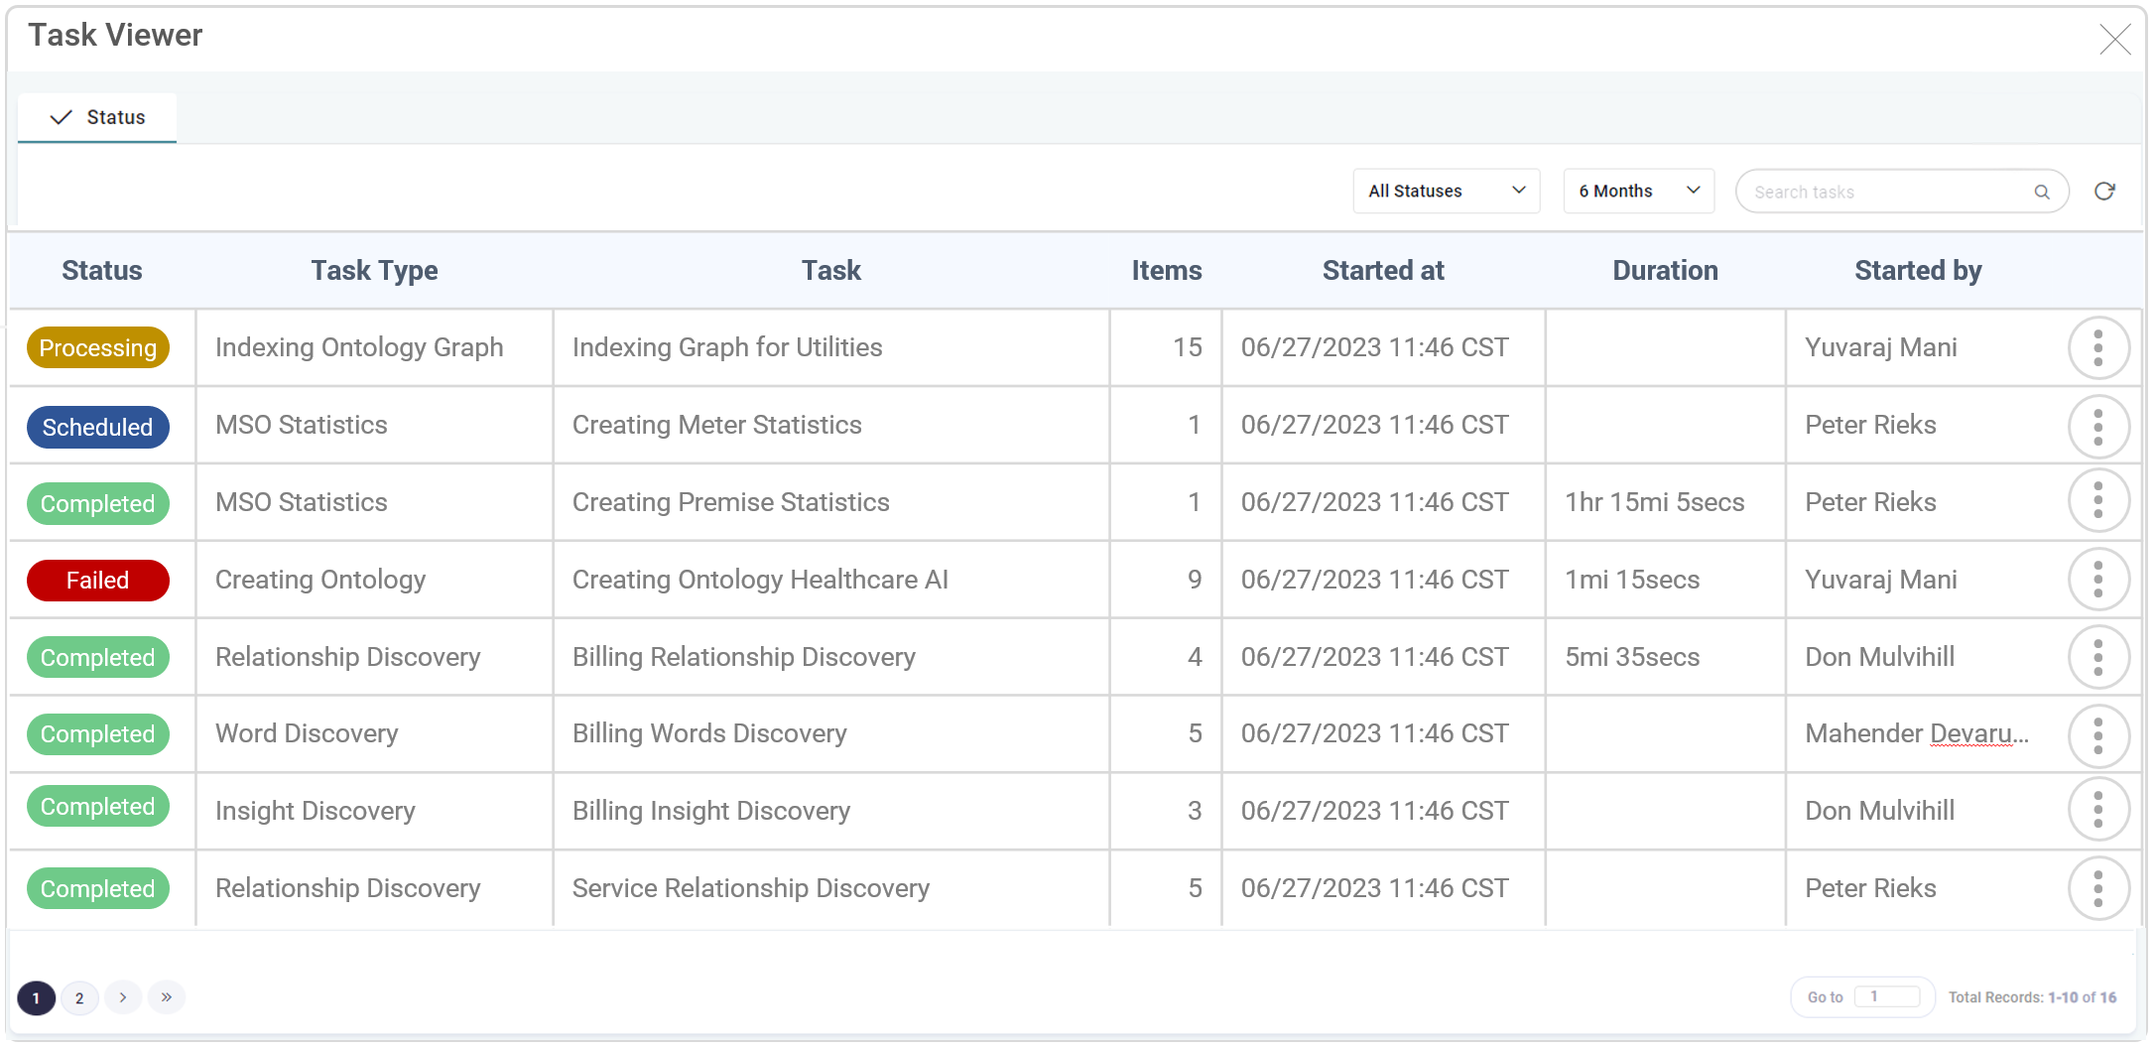The height and width of the screenshot is (1048, 2156).
Task: Click the refresh icon beside the search box
Action: coord(2104,192)
